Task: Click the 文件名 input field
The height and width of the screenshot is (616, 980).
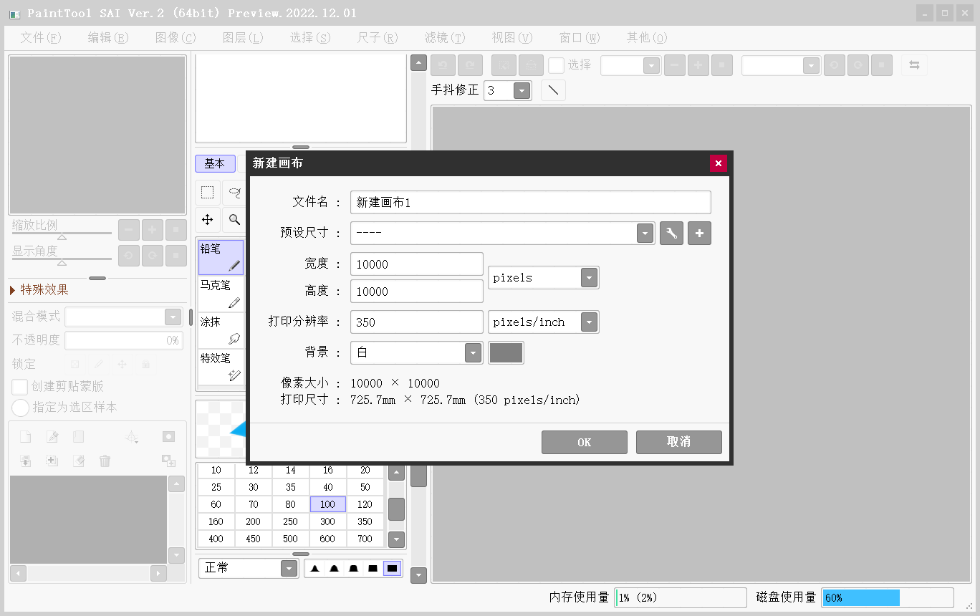Action: tap(531, 203)
